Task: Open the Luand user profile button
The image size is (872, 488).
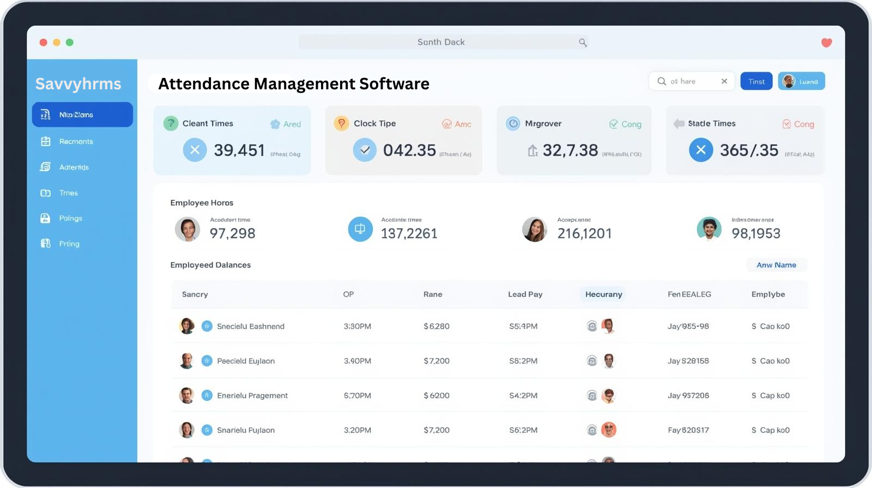Action: 801,81
